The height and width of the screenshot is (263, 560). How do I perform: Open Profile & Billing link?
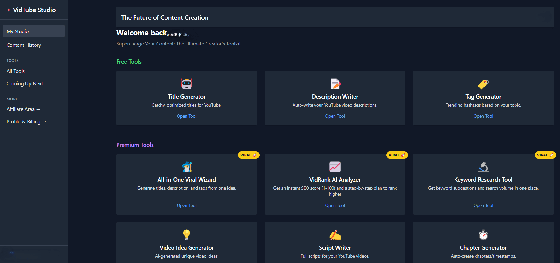click(26, 122)
